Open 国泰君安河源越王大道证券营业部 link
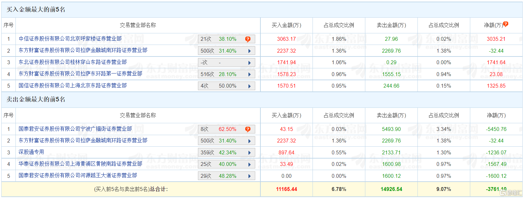 pyautogui.click(x=78, y=175)
